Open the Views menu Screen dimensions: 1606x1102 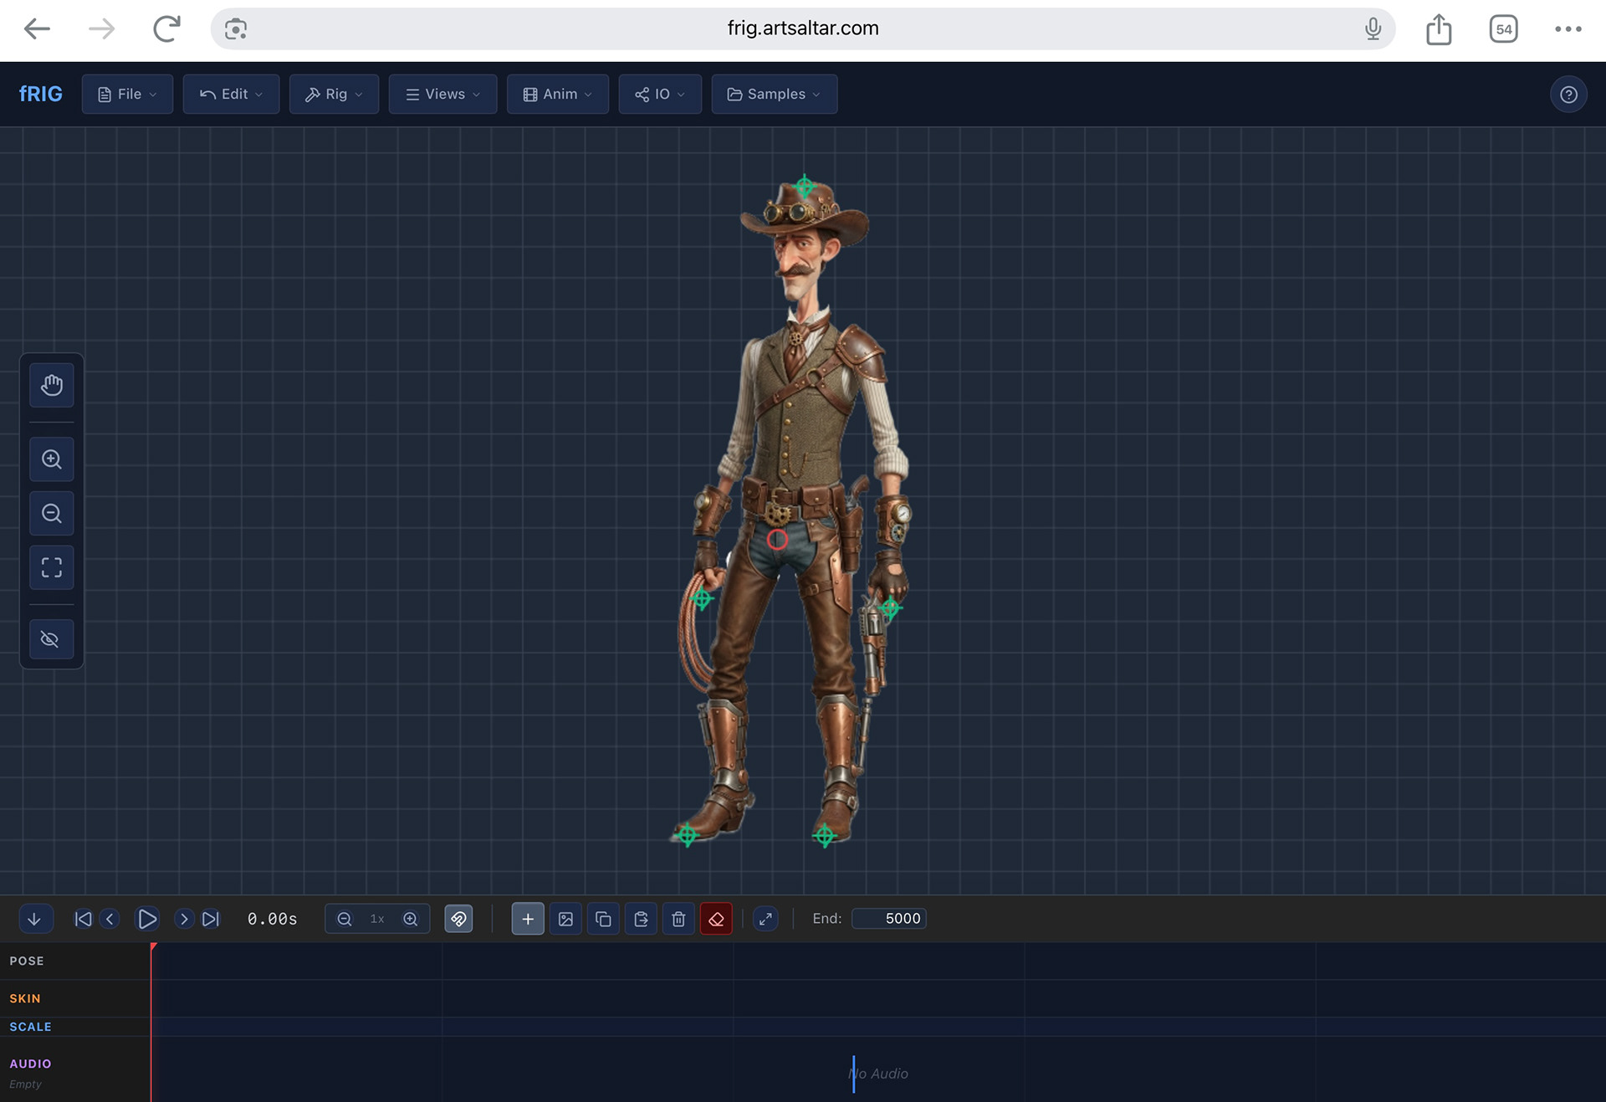click(x=442, y=94)
